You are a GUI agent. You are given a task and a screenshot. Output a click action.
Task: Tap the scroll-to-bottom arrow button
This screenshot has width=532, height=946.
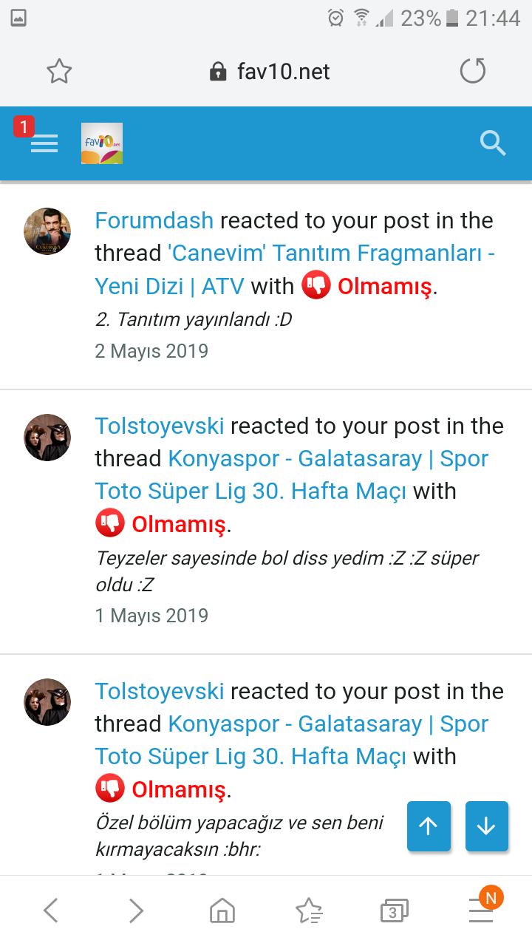click(x=487, y=826)
